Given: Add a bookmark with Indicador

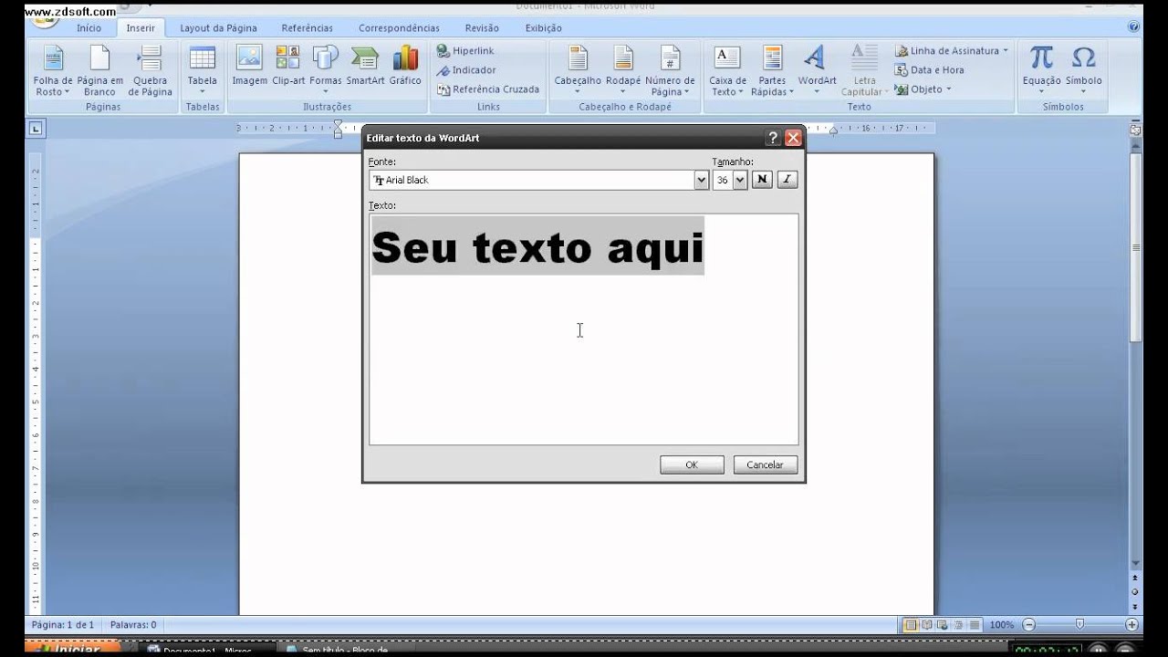Looking at the screenshot, I should 466,70.
